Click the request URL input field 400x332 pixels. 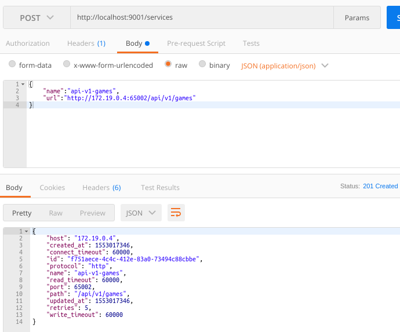coord(202,17)
